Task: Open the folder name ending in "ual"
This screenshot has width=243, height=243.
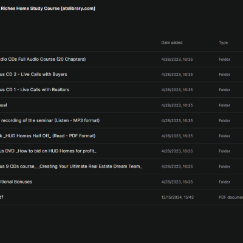Action: point(4,105)
